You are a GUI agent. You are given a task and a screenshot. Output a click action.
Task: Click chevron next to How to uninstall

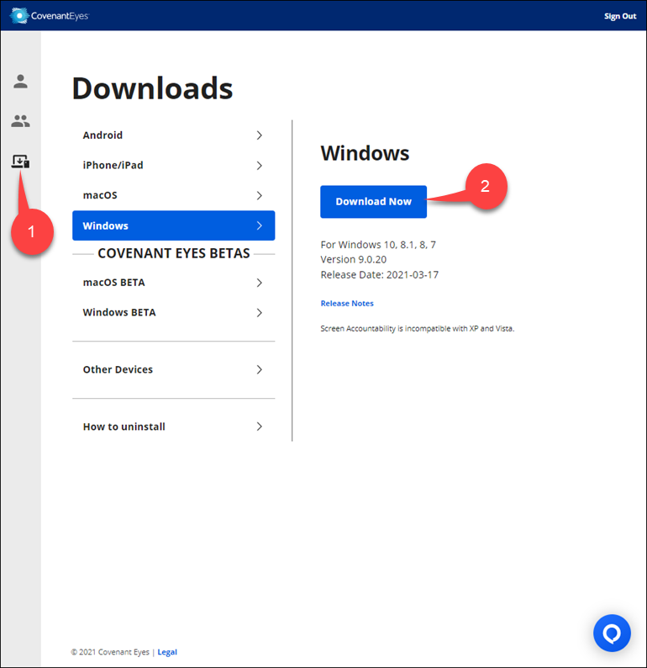coord(259,427)
